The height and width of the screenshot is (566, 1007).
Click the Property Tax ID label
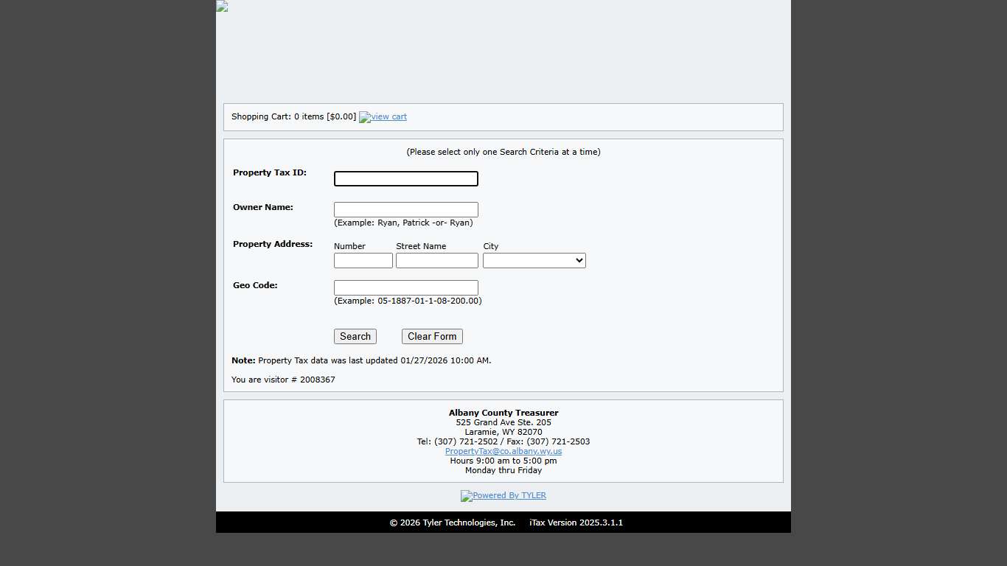click(x=270, y=173)
